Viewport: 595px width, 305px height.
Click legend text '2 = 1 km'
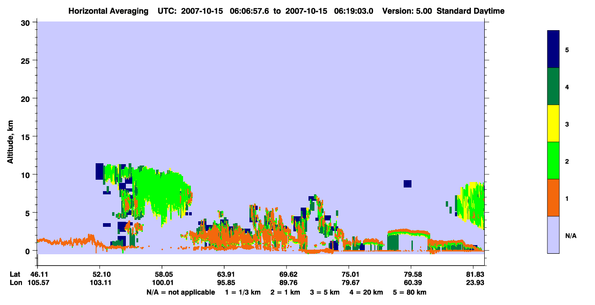(x=285, y=292)
